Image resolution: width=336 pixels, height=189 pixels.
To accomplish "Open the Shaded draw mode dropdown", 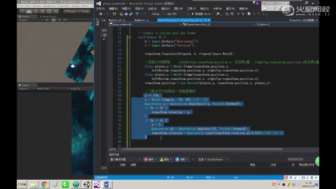I will click(25, 20).
